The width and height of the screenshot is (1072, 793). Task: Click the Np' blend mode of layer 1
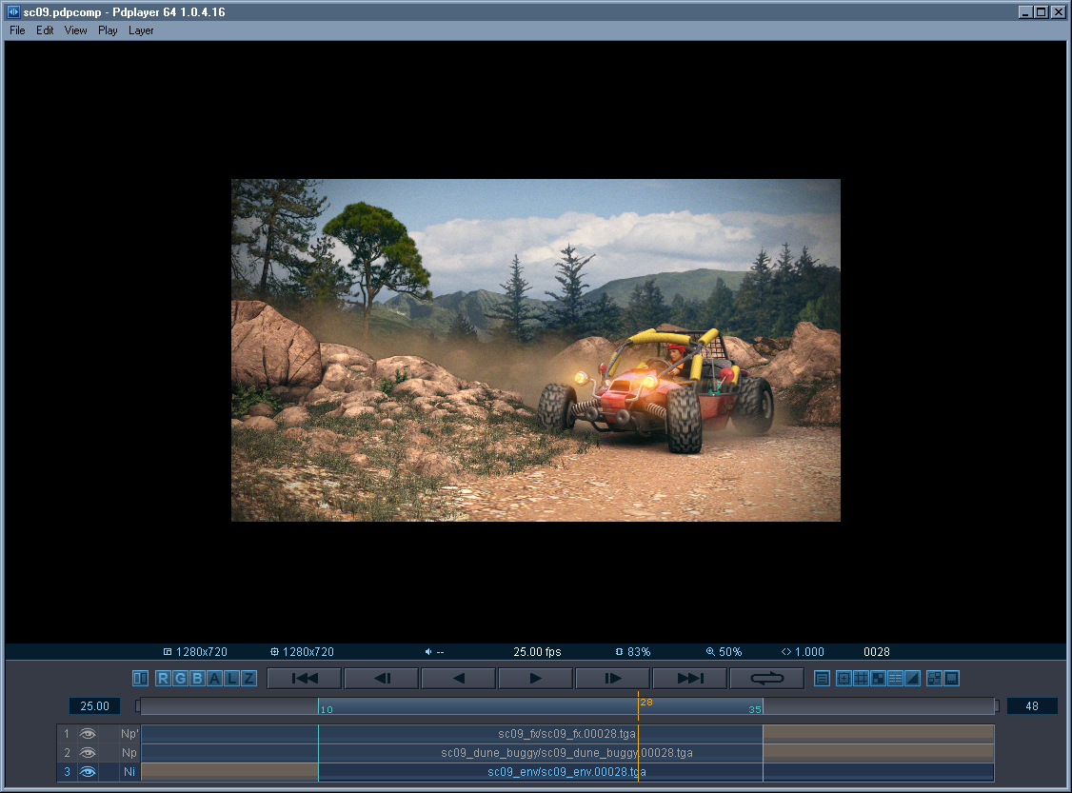[x=129, y=734]
